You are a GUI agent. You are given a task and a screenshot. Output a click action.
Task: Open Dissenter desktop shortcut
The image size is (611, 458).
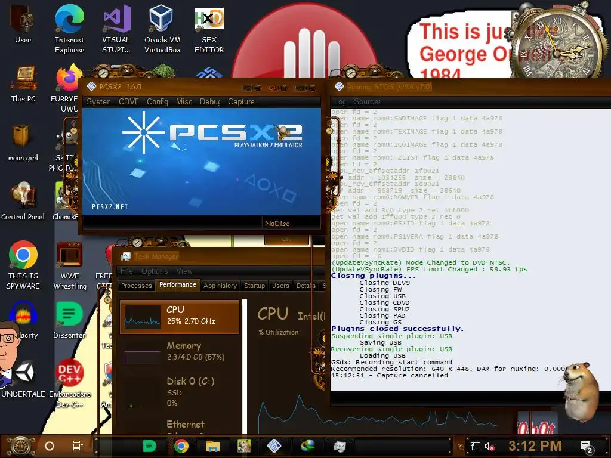coord(69,320)
